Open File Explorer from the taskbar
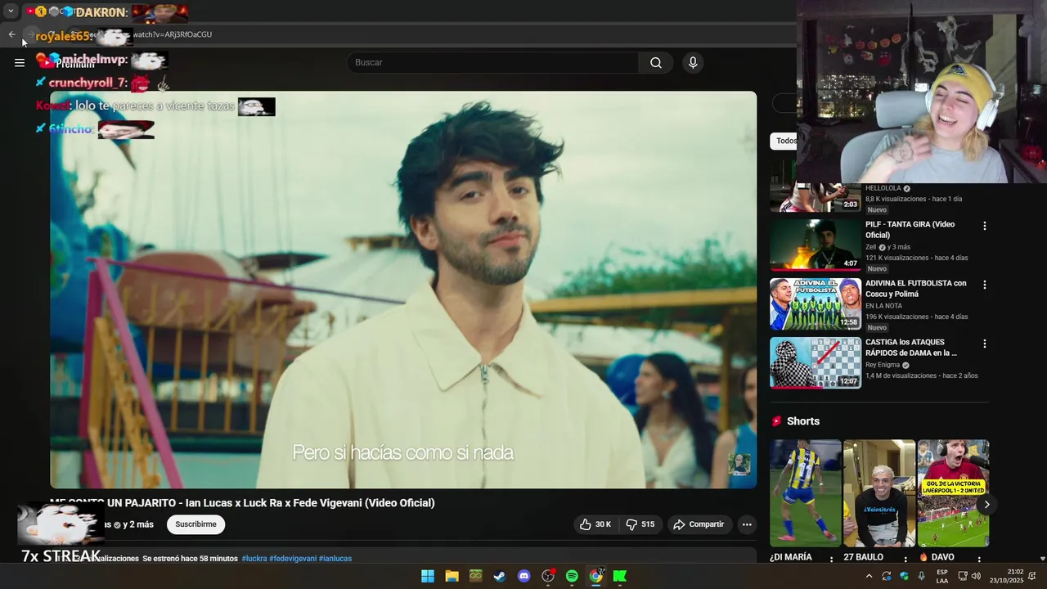Screen dimensions: 1047x589 click(452, 576)
